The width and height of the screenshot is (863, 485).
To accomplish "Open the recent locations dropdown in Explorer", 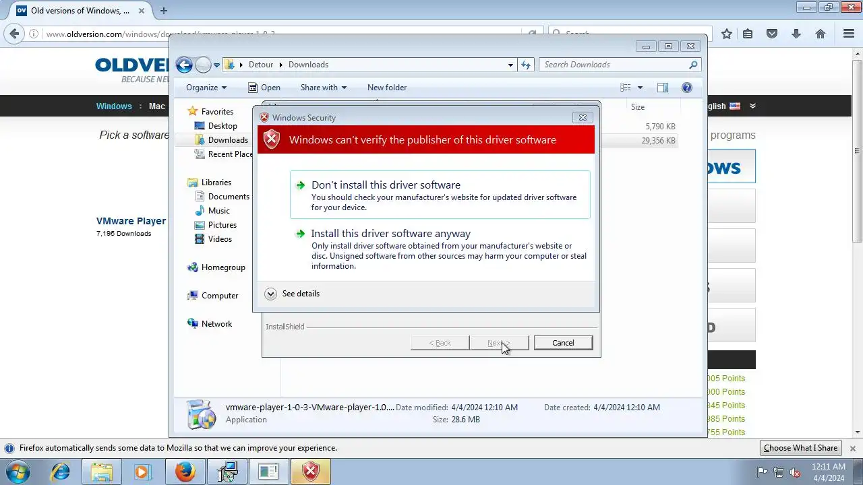I will click(216, 65).
